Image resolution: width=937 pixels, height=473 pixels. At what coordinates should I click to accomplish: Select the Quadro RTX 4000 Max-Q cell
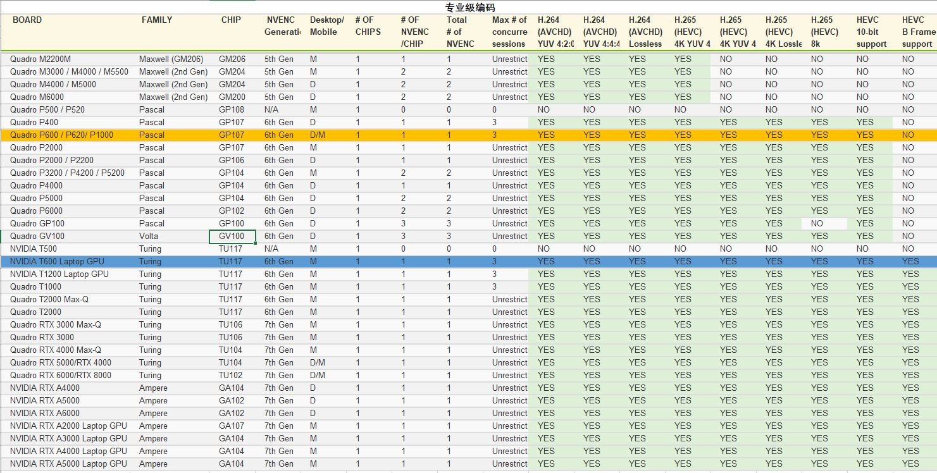coord(65,350)
